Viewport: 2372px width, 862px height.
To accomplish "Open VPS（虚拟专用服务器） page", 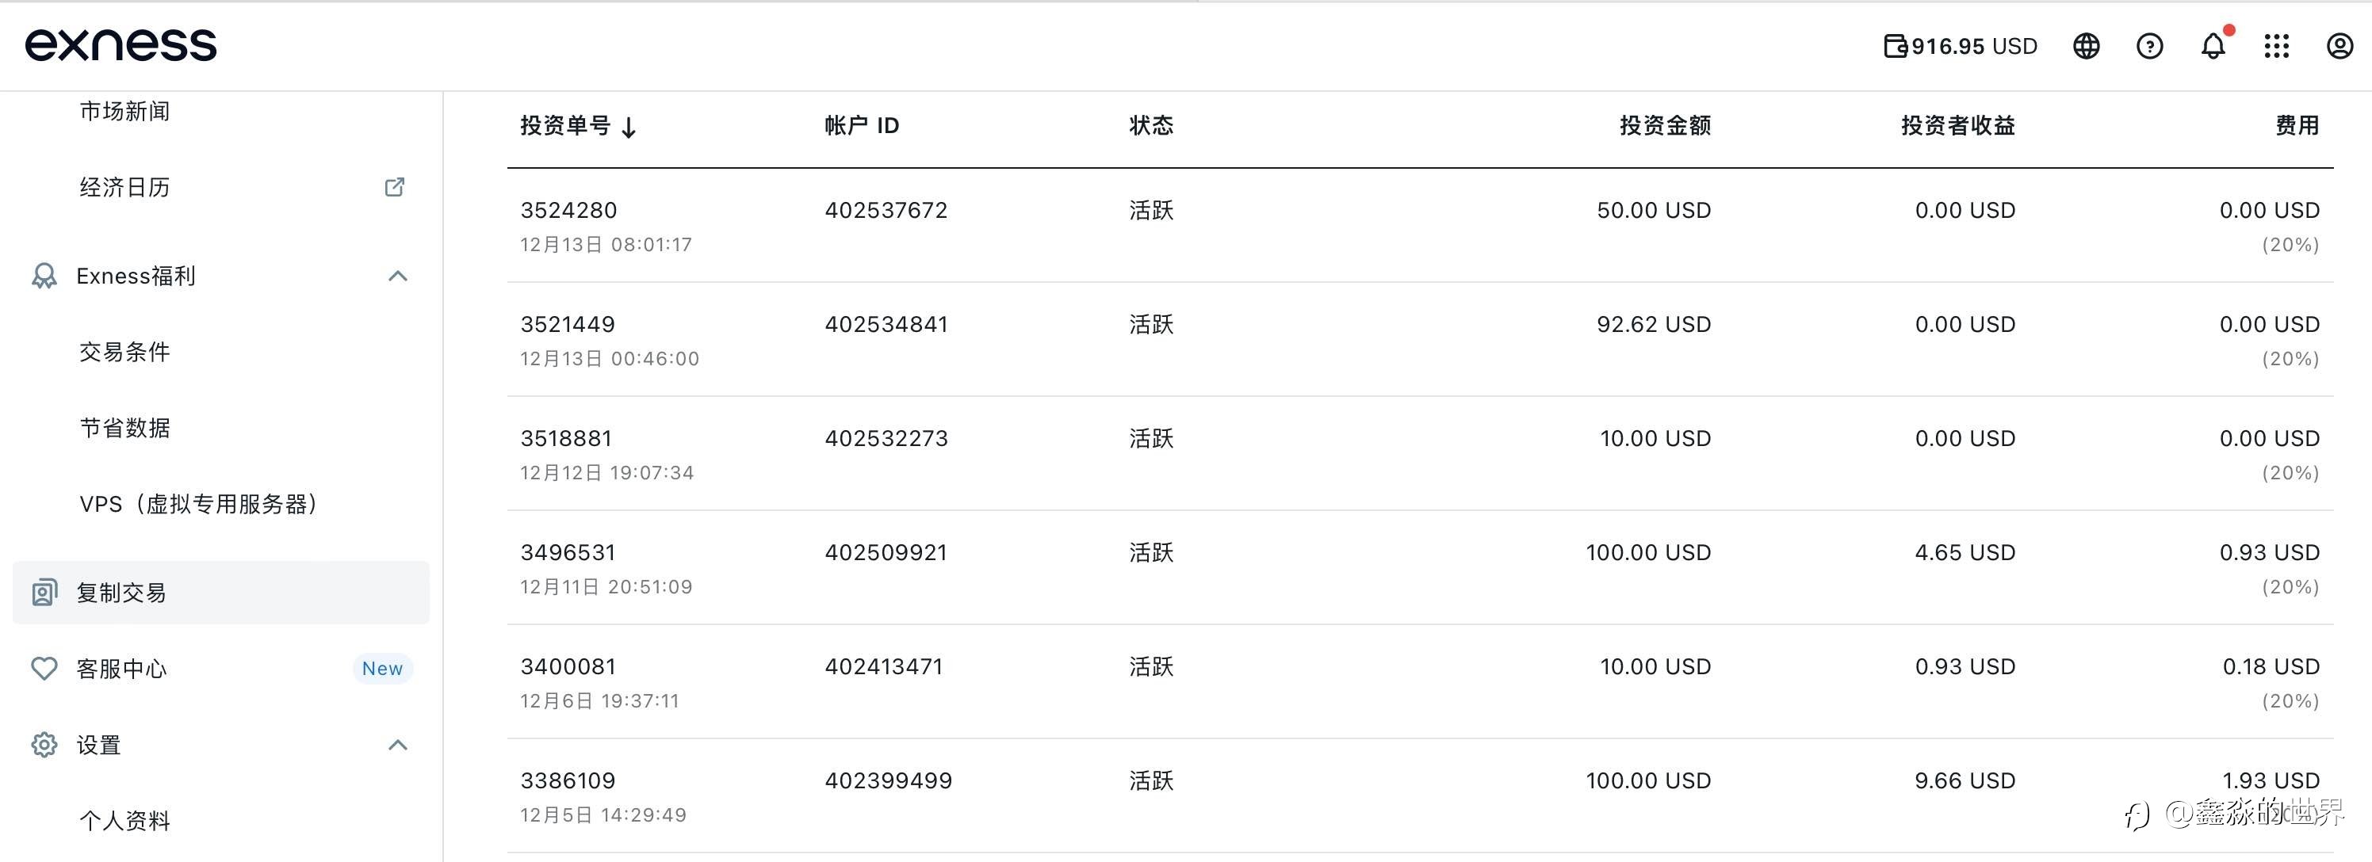I will pyautogui.click(x=198, y=504).
